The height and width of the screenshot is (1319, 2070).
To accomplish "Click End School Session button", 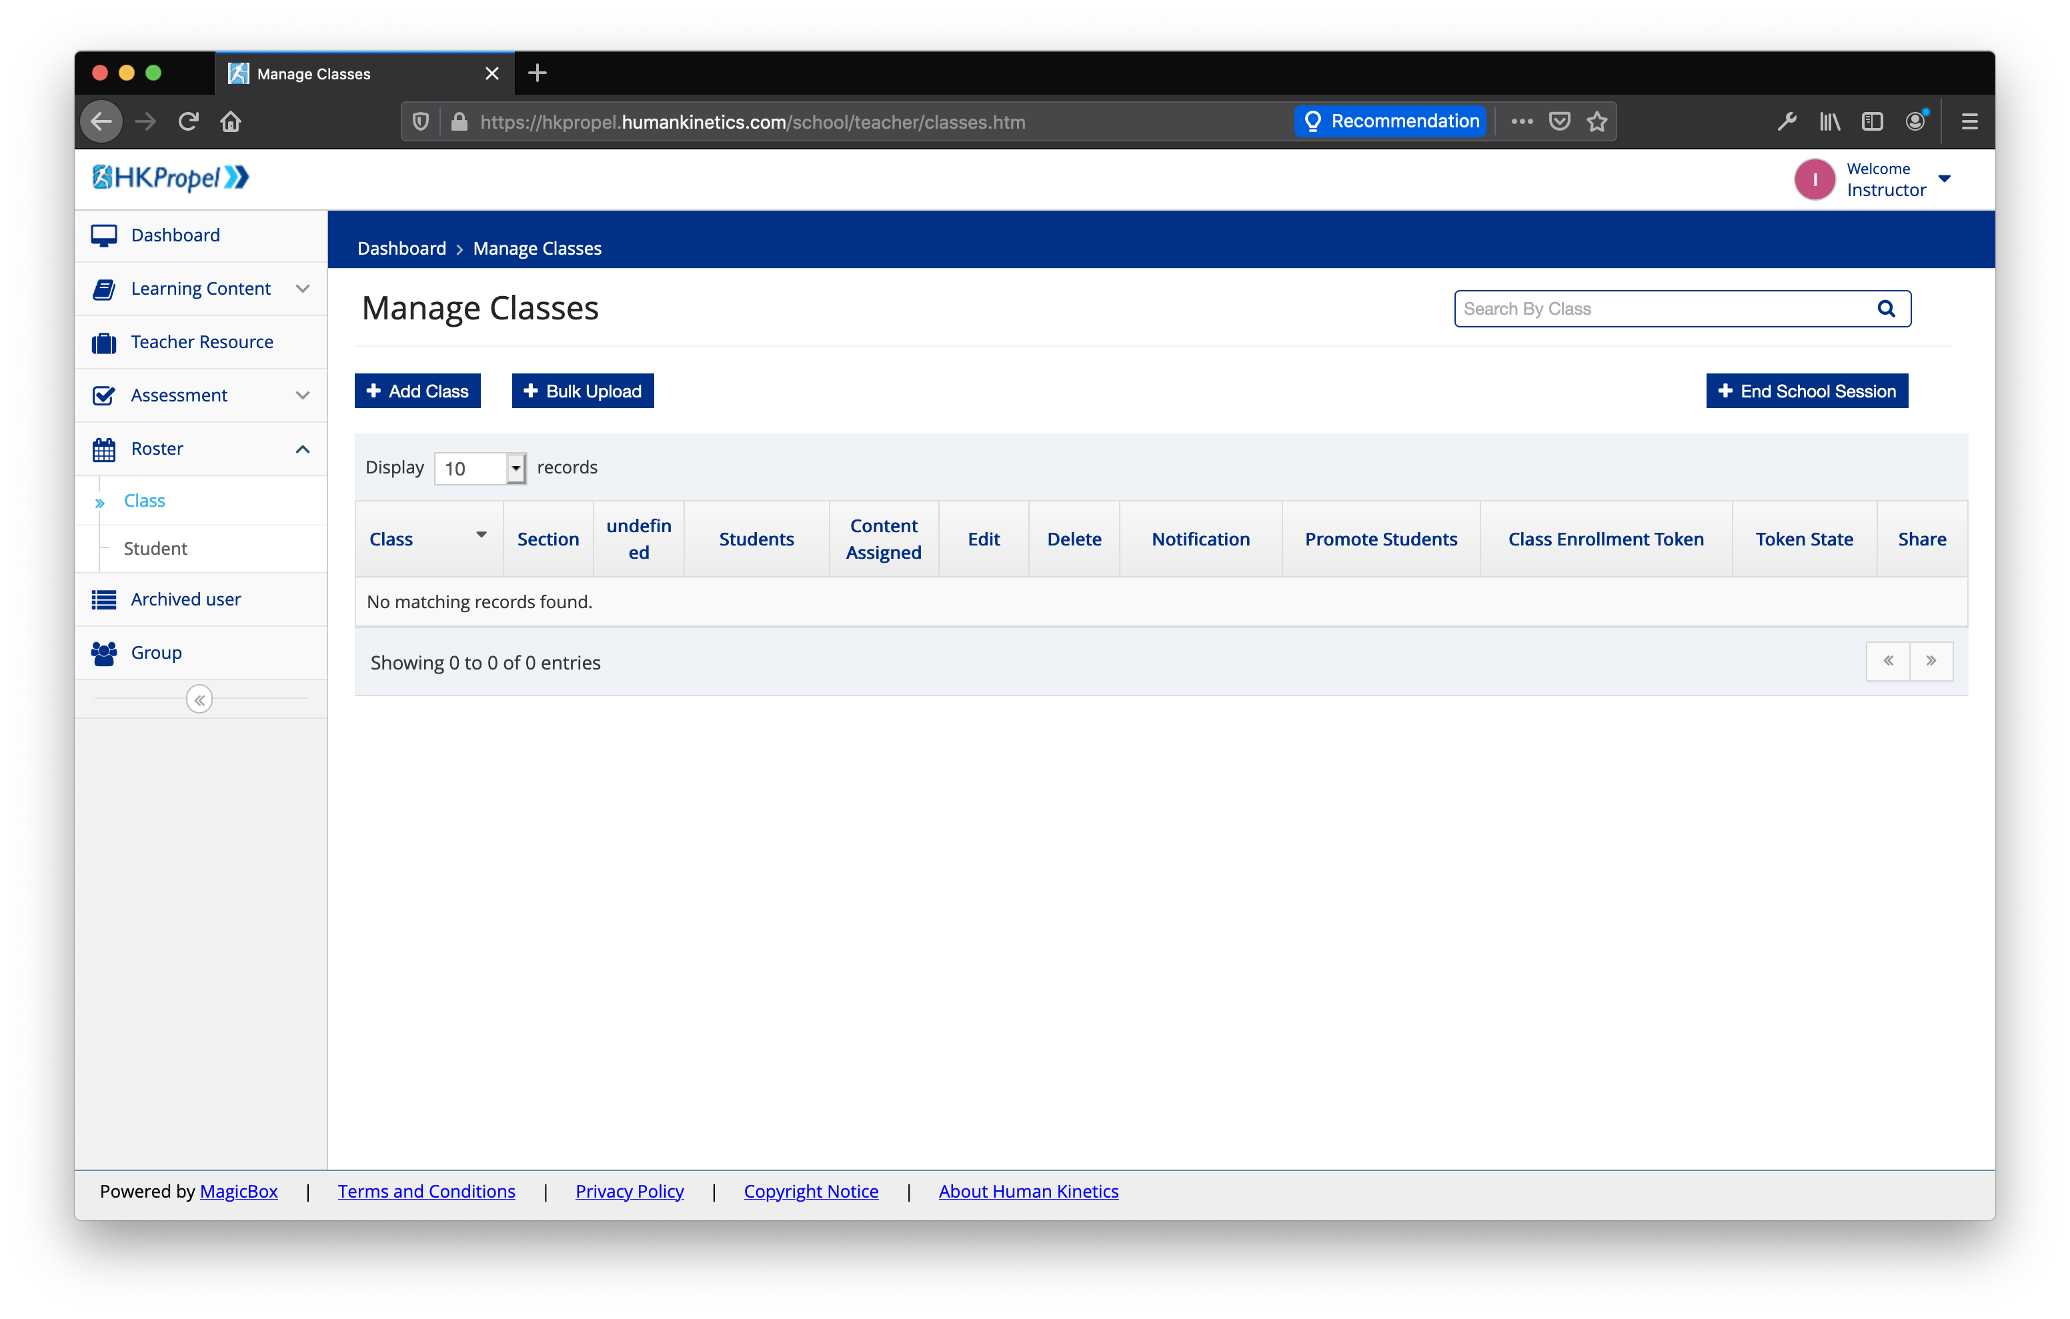I will point(1806,391).
